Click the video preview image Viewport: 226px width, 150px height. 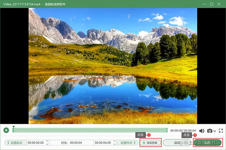point(113,66)
